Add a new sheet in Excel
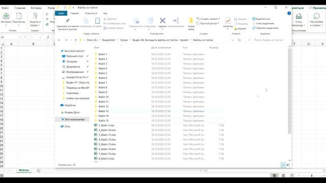The height and width of the screenshot is (183, 326). pyautogui.click(x=39, y=171)
